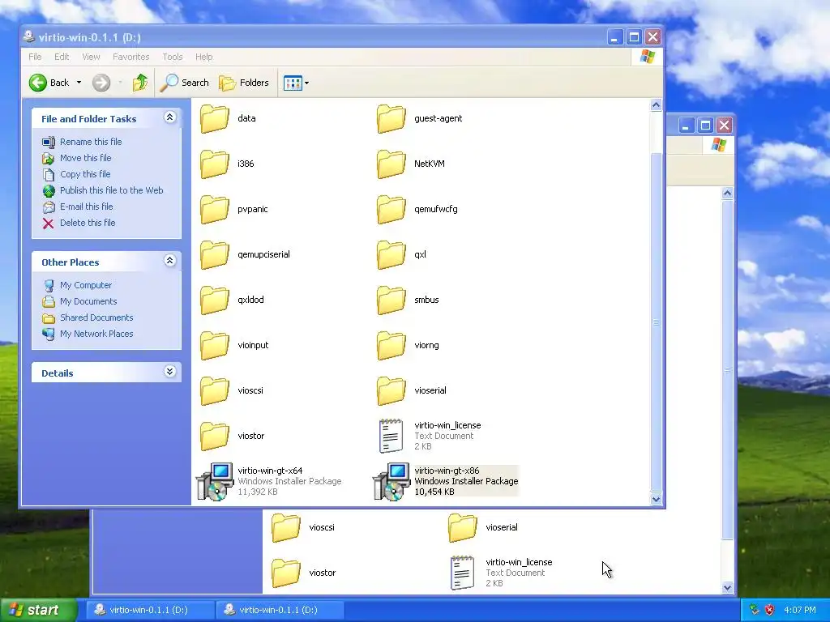The height and width of the screenshot is (622, 830).
Task: Select the vioinput folder
Action: pyautogui.click(x=234, y=345)
